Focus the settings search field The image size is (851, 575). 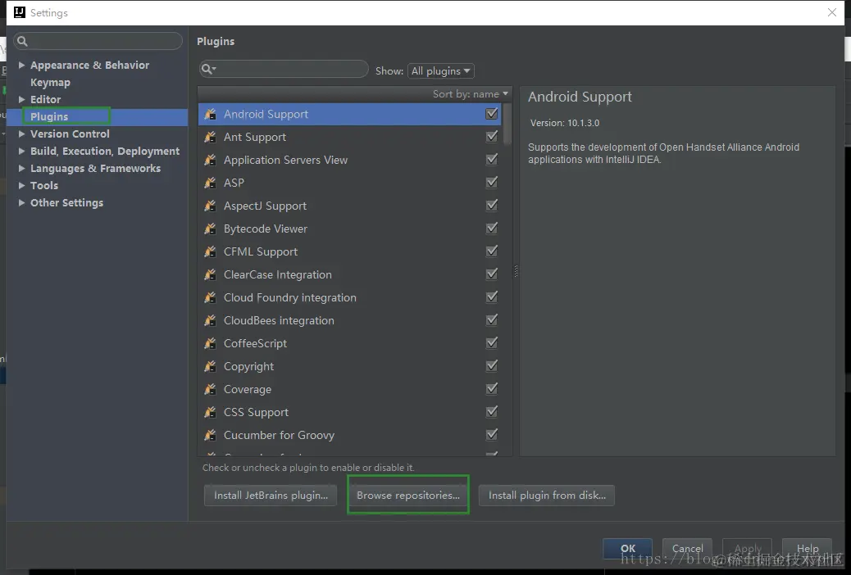[x=98, y=41]
